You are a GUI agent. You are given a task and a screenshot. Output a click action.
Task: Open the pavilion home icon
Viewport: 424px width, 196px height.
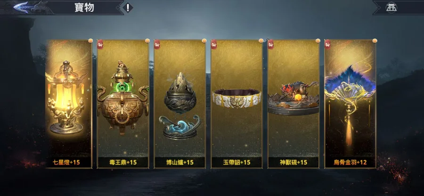pos(391,7)
